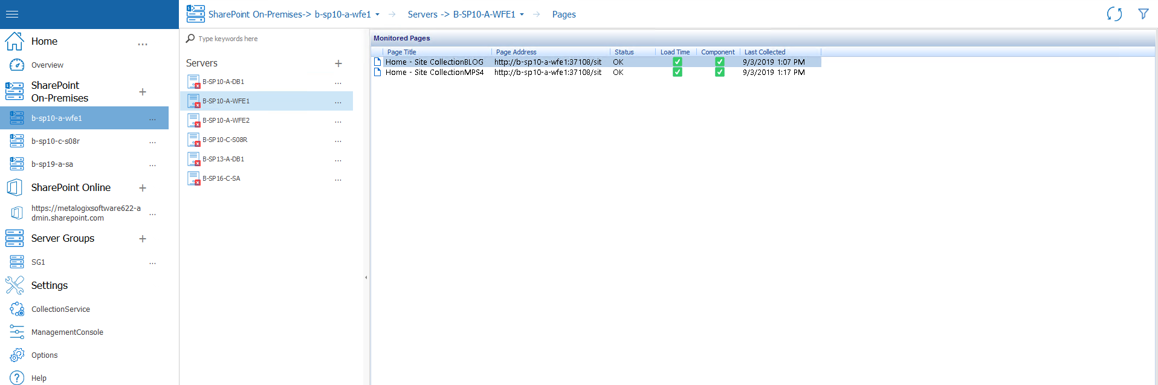Refresh the page with the refresh icon
Screen dimensions: 1158x385
click(x=1114, y=14)
